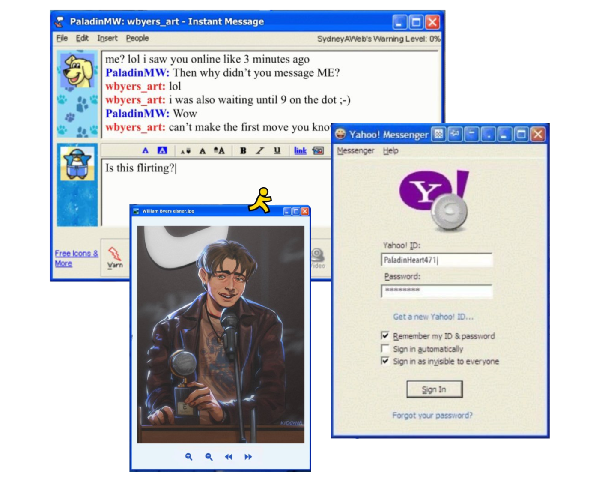Uncheck Sign in as invisible to everyone

(385, 361)
